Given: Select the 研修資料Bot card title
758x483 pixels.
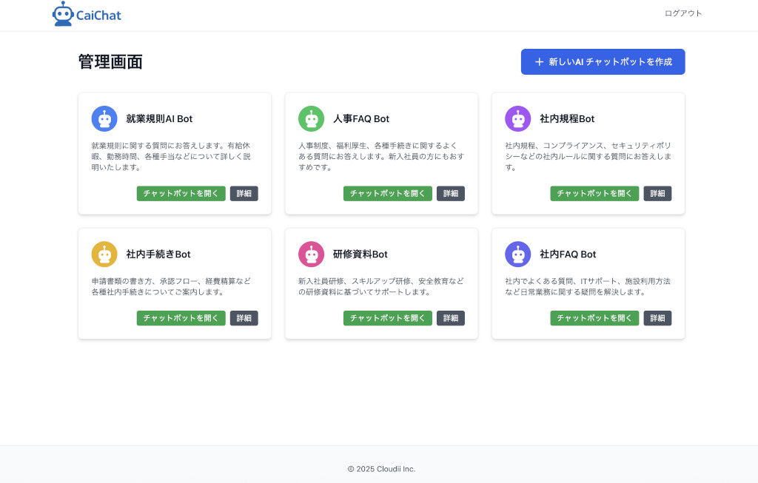Looking at the screenshot, I should [x=360, y=254].
